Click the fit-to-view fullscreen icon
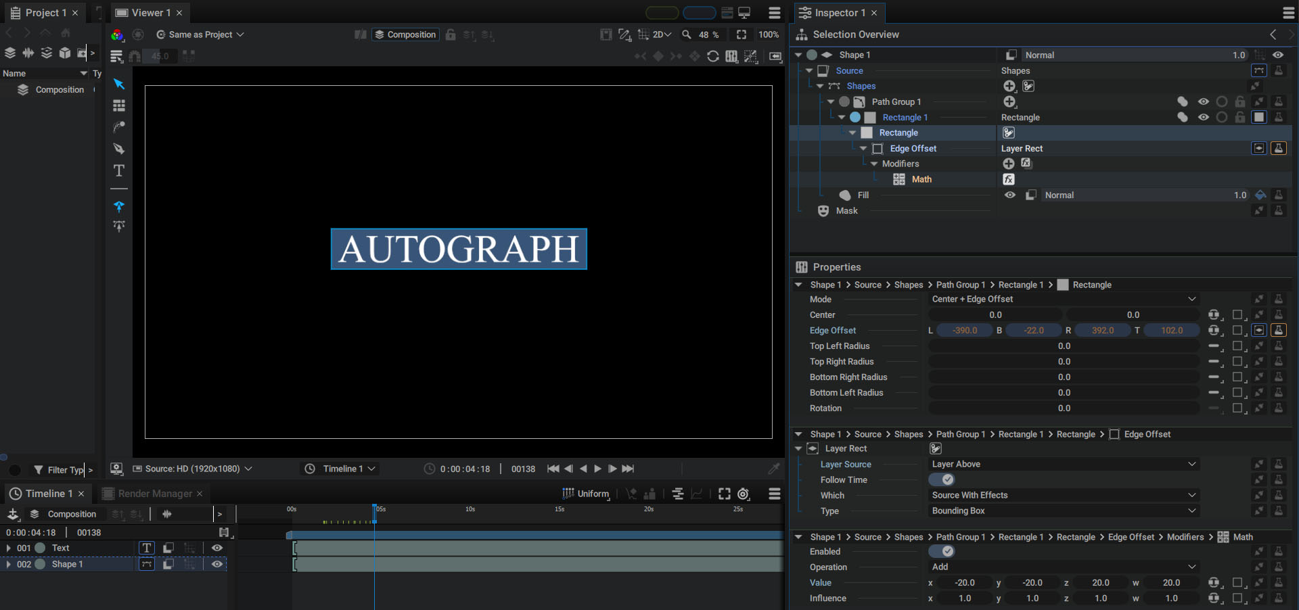The height and width of the screenshot is (610, 1299). pyautogui.click(x=742, y=34)
